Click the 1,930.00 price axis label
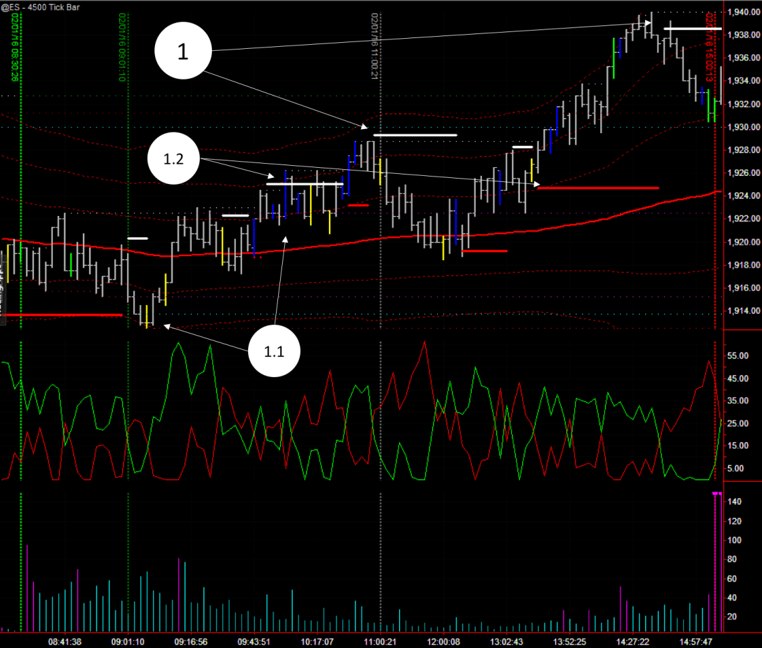 (x=743, y=127)
